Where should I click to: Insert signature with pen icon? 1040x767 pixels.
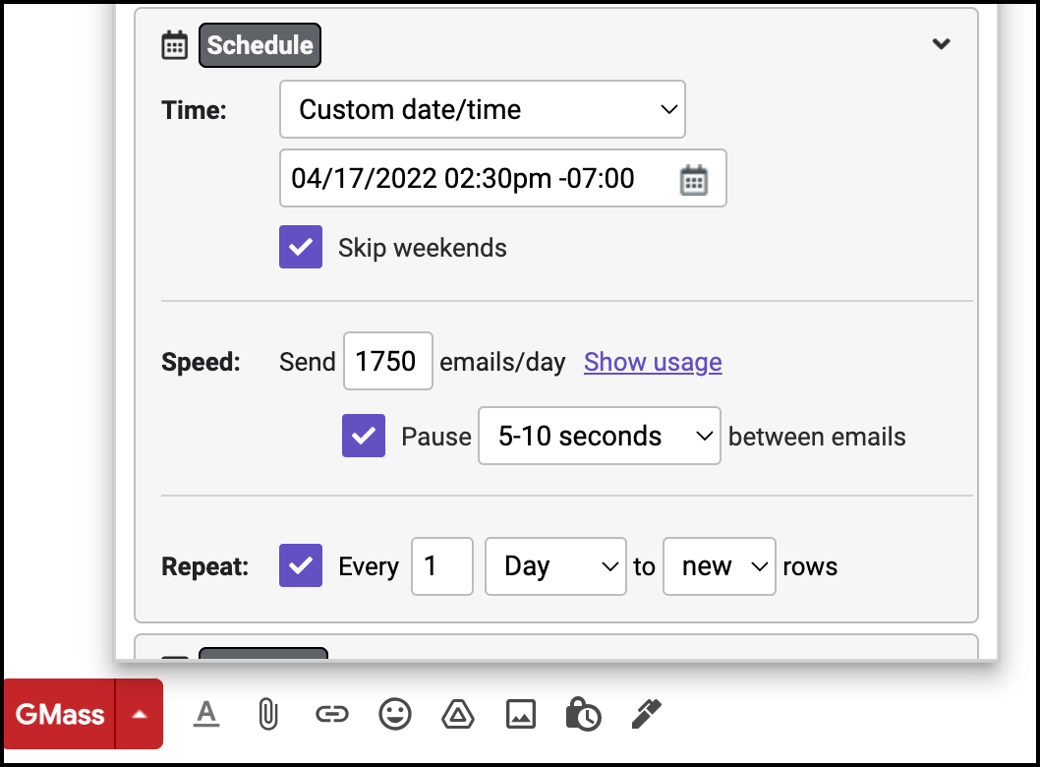(x=646, y=714)
